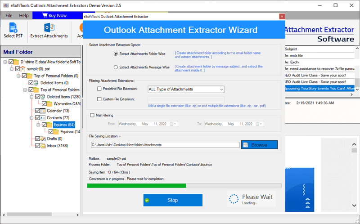Click the left arrow of folder scrollbar
Screen dimensions: 360x224
pos(4,215)
